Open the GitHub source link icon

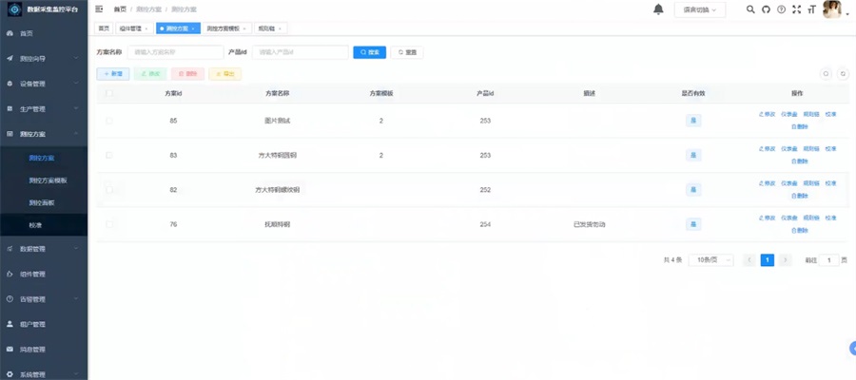point(766,9)
